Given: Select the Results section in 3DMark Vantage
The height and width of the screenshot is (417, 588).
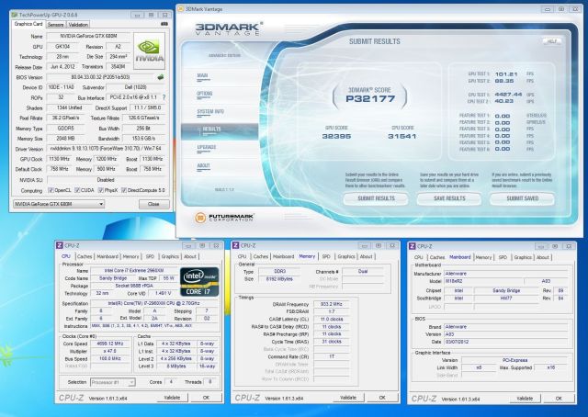Looking at the screenshot, I should [x=220, y=131].
